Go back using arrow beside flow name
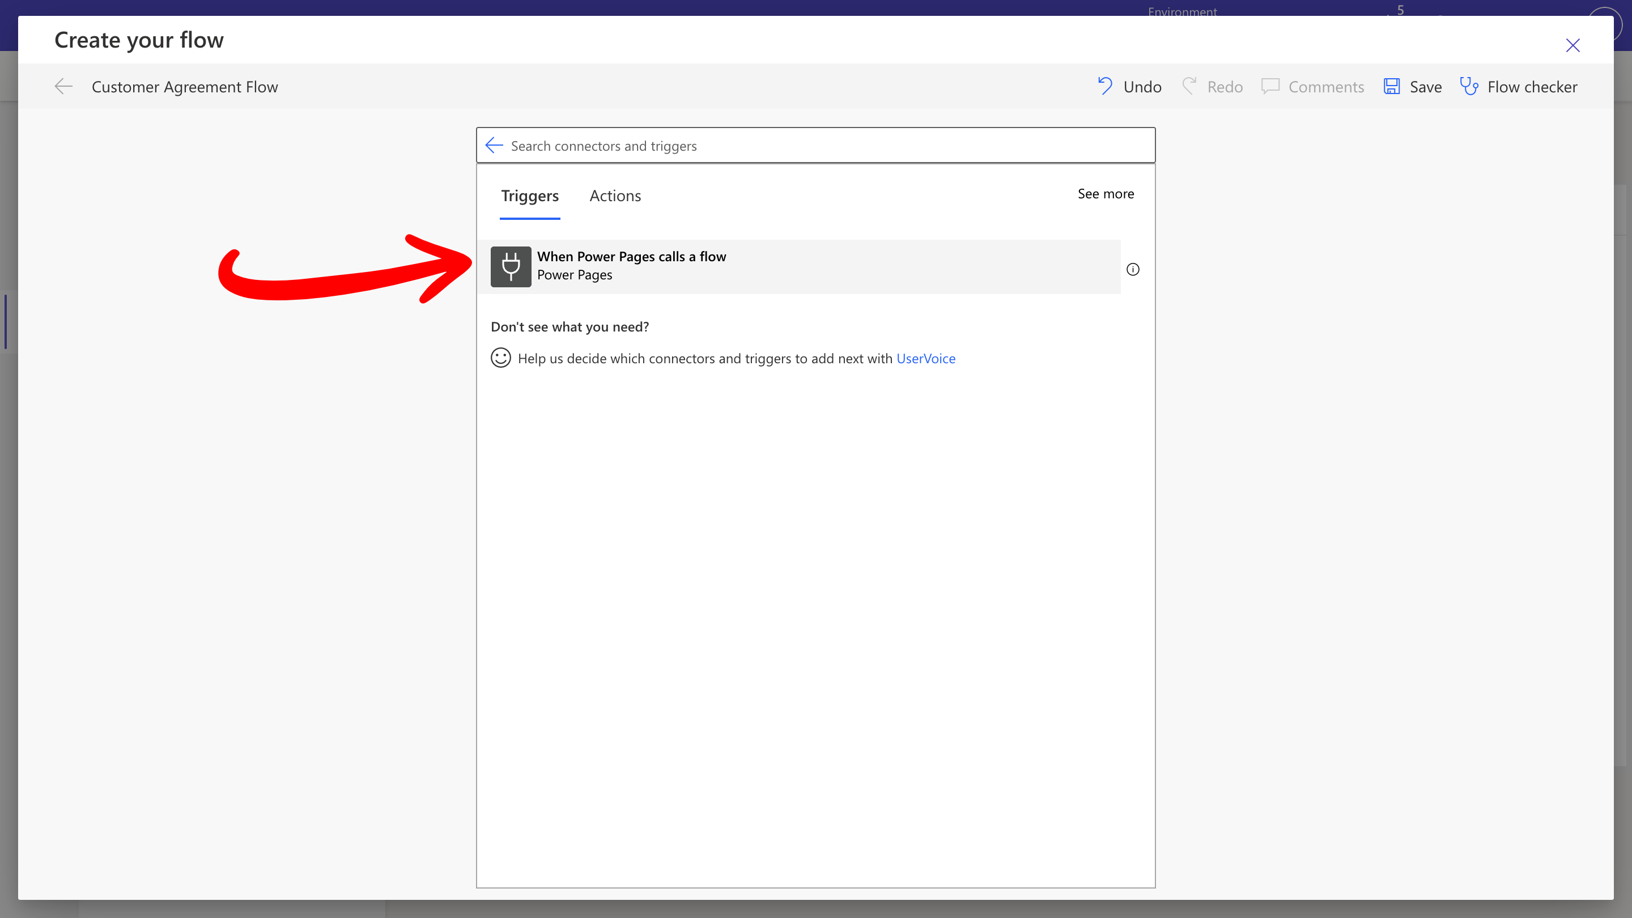 pos(63,86)
